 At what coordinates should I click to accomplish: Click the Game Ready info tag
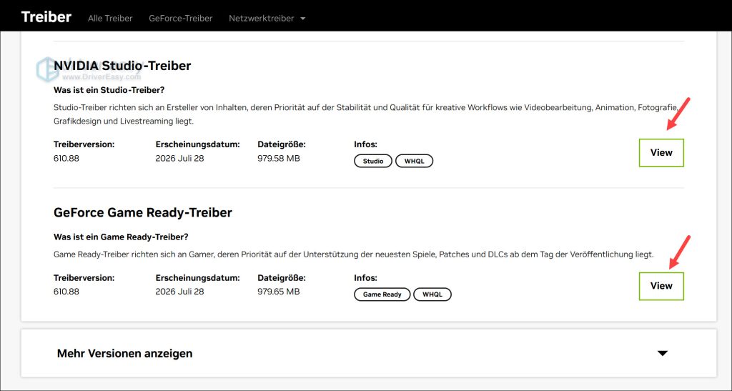coord(382,295)
